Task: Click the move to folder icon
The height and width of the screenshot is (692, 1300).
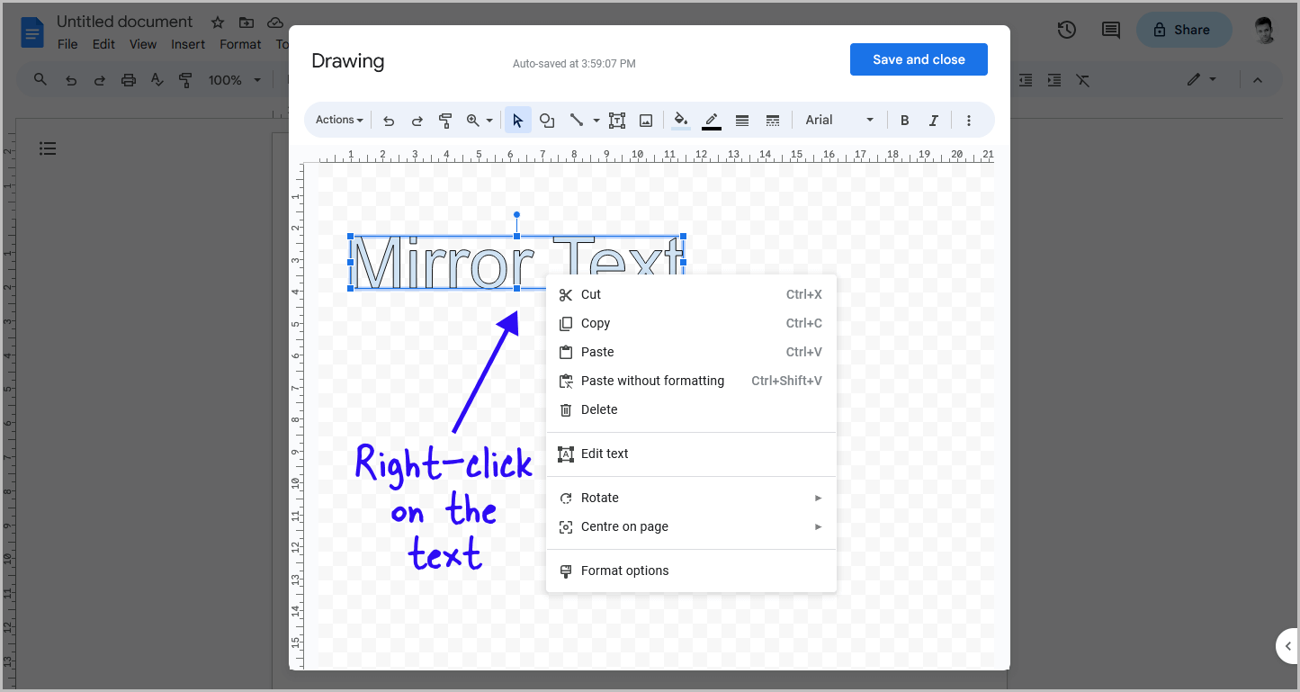Action: coord(247,22)
